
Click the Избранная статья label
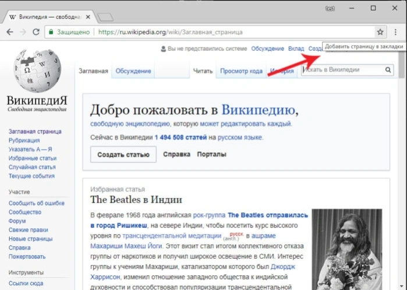pyautogui.click(x=118, y=189)
